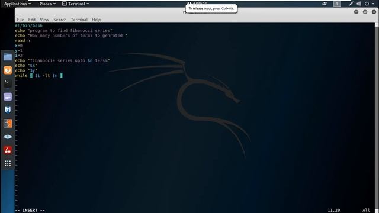Click the 'program to find fibanocci series' line
The height and width of the screenshot is (213, 379).
(x=63, y=31)
